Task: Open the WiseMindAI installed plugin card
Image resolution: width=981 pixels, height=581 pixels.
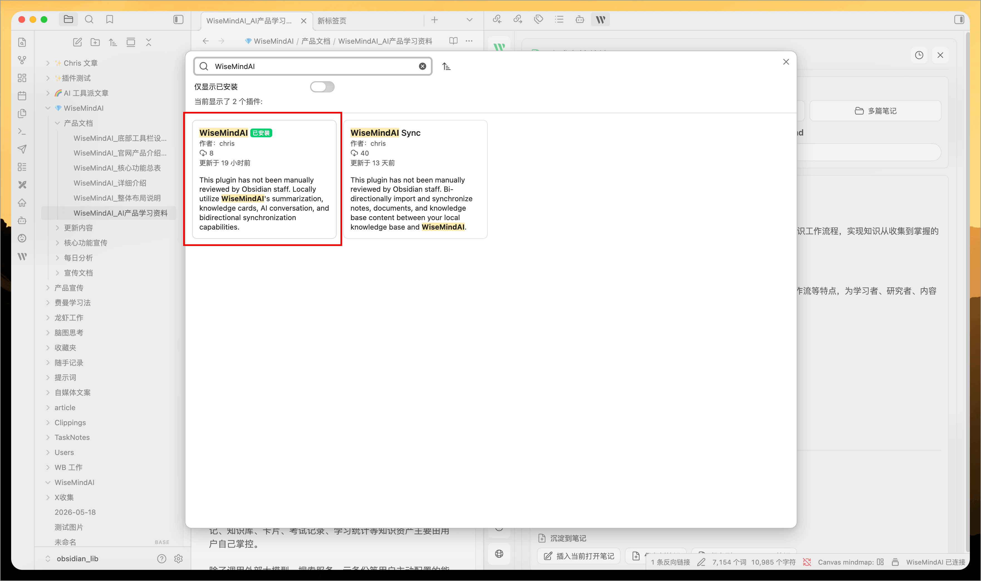Action: (264, 179)
